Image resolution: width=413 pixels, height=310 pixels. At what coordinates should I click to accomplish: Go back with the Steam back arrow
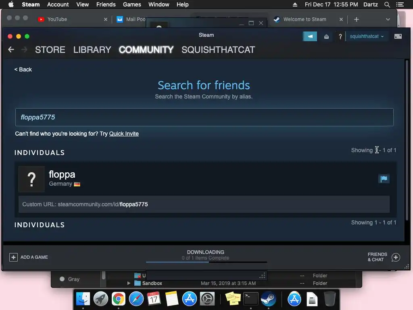click(x=11, y=50)
